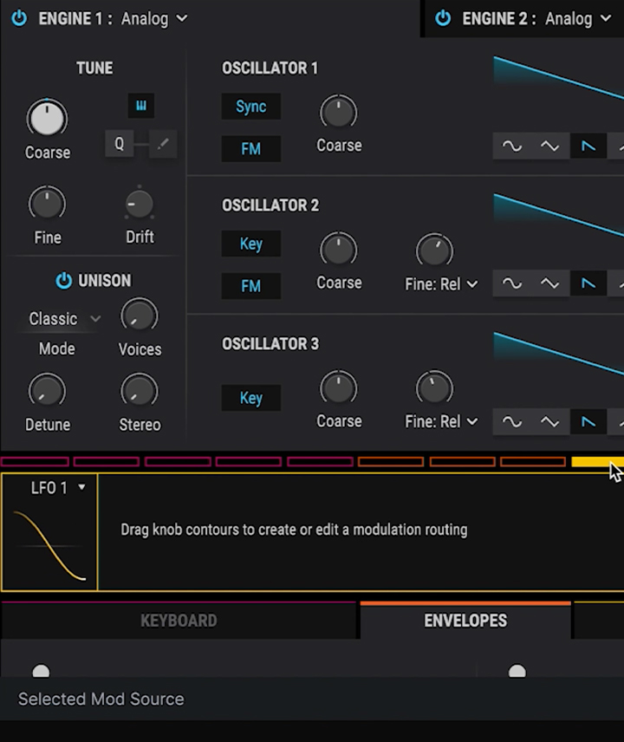Click the Q quantize icon in Tune
The height and width of the screenshot is (742, 624).
(120, 143)
